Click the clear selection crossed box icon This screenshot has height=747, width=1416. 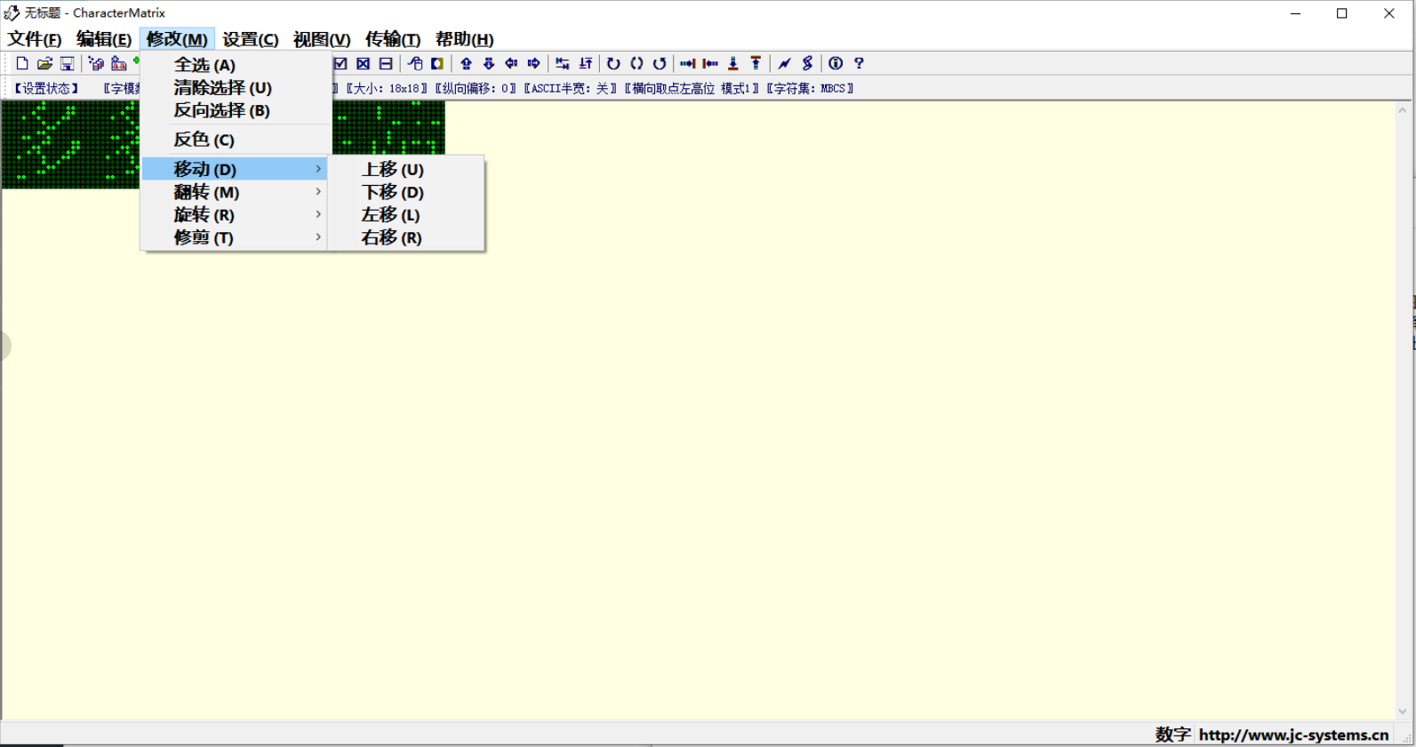pos(363,63)
